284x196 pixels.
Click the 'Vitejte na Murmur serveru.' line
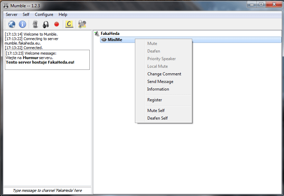[29, 58]
